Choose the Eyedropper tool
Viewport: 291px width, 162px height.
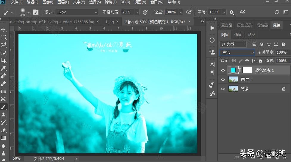pos(4,68)
